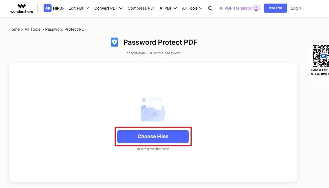Click the blue shield Password Protect icon
The height and width of the screenshot is (188, 329).
(114, 42)
